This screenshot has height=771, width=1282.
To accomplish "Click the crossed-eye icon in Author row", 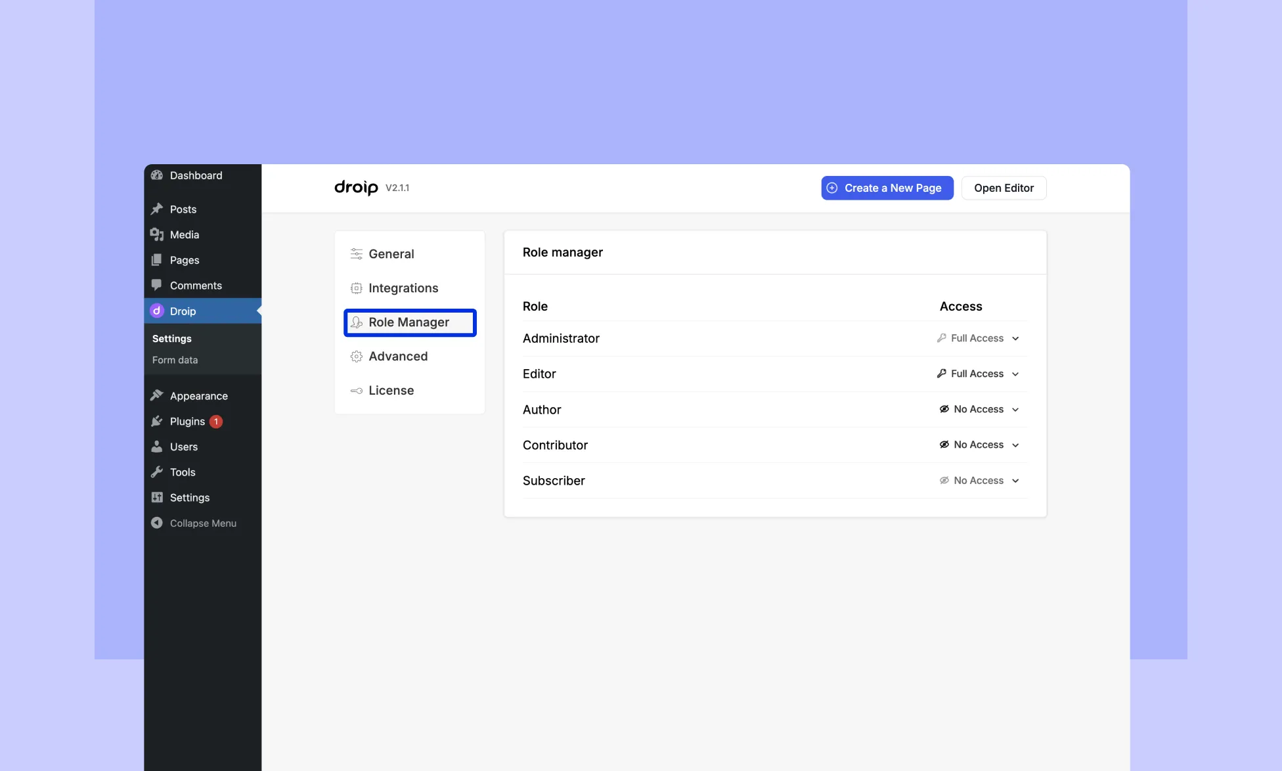I will 944,408.
